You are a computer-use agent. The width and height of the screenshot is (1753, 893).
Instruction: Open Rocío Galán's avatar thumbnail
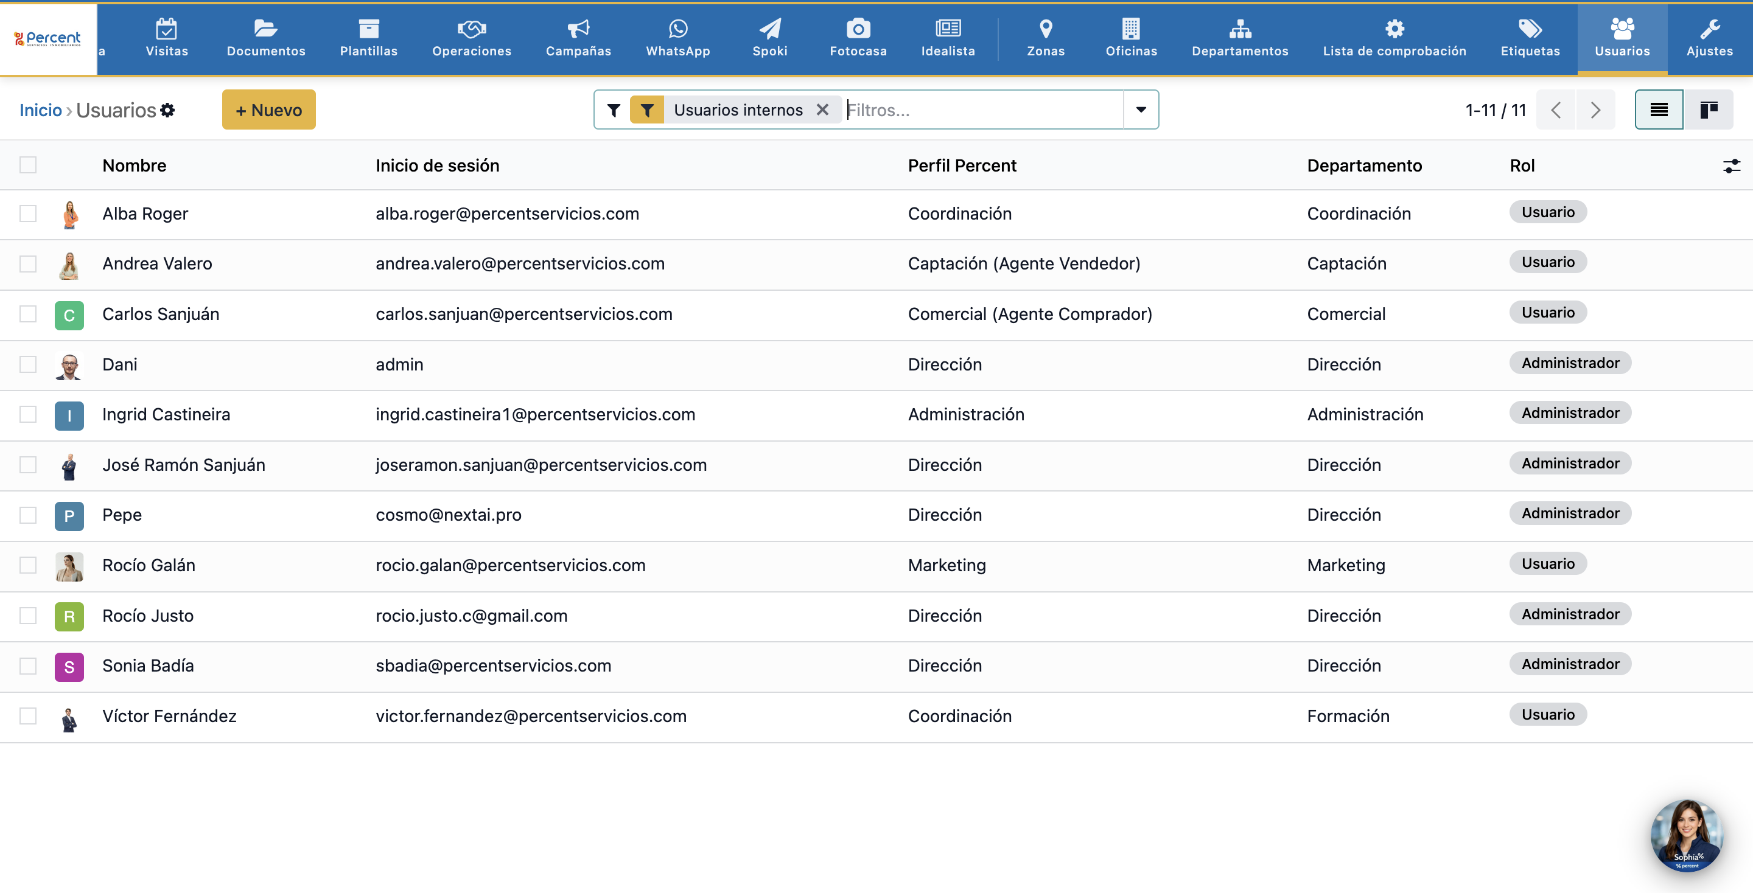coord(69,566)
